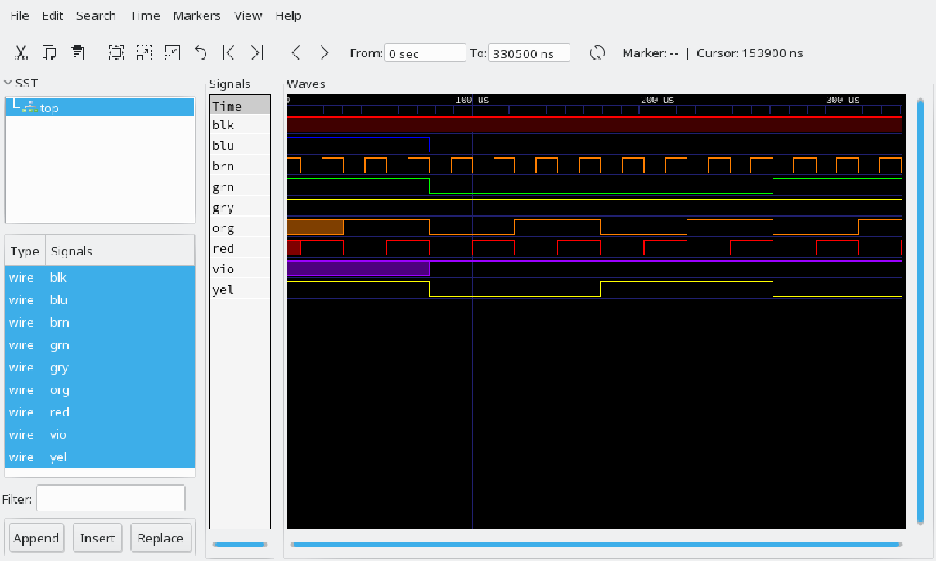Open the Markers menu
Viewport: 936px width, 561px height.
[196, 15]
